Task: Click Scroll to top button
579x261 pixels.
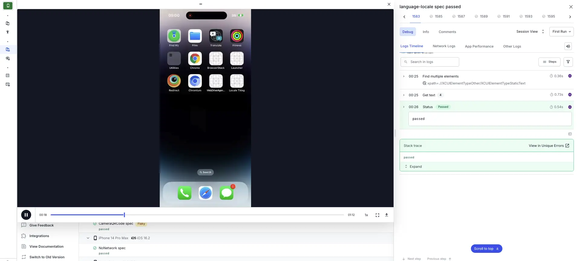Action: coord(486,249)
